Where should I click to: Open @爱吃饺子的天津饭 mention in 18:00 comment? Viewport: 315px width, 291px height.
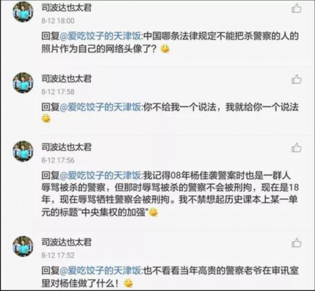(x=100, y=36)
